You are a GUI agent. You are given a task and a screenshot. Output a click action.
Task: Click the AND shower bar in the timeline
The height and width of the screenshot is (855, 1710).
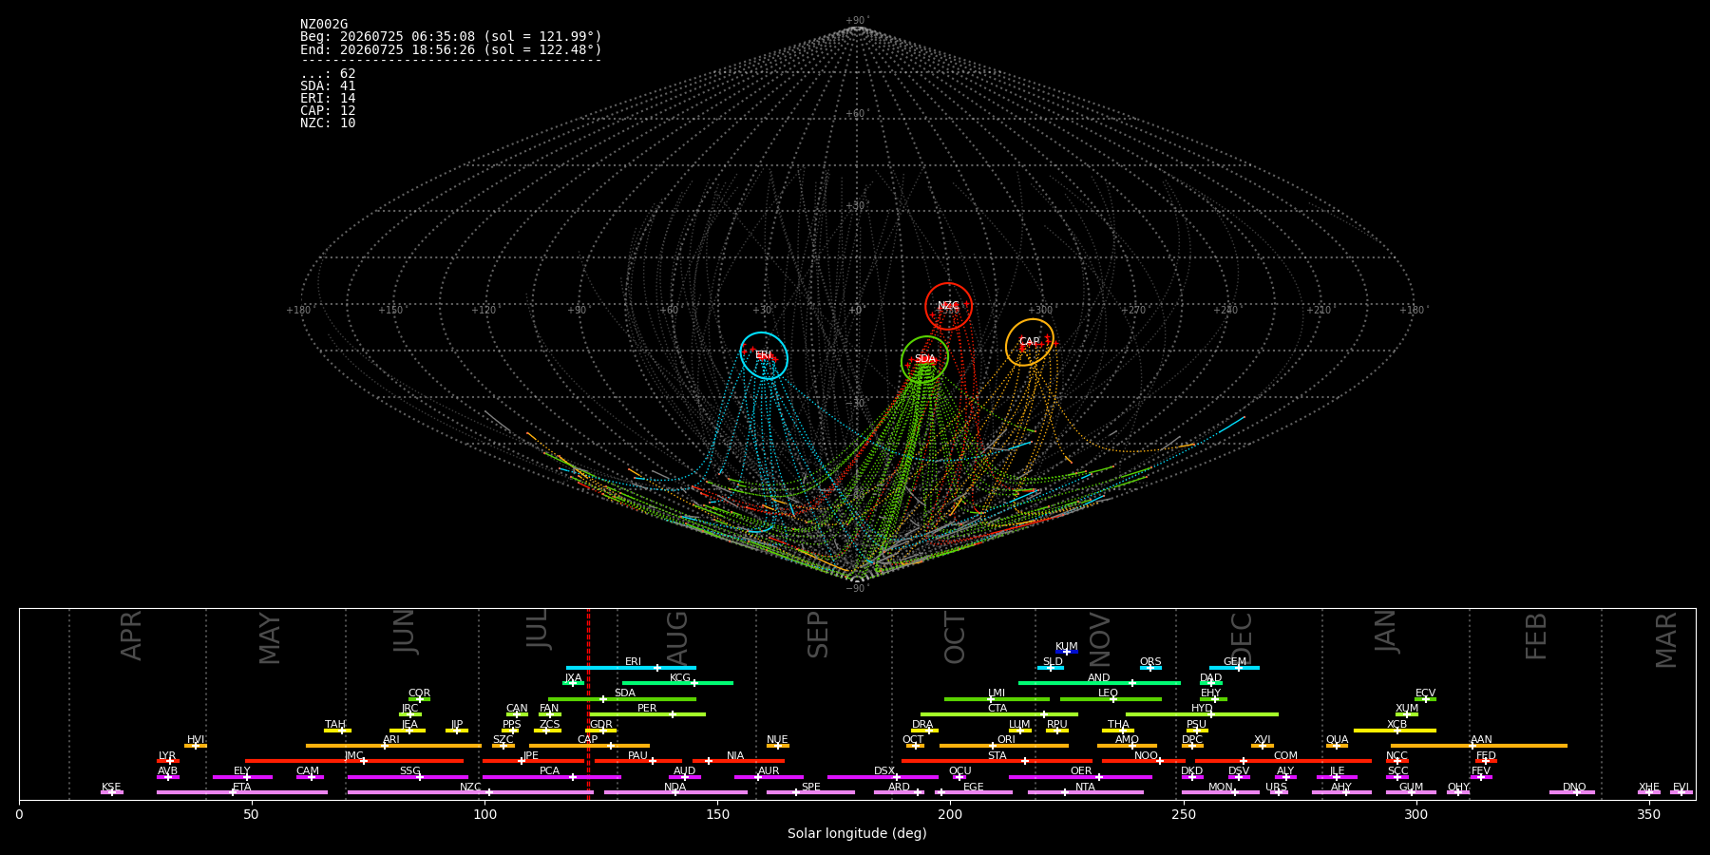click(1099, 683)
